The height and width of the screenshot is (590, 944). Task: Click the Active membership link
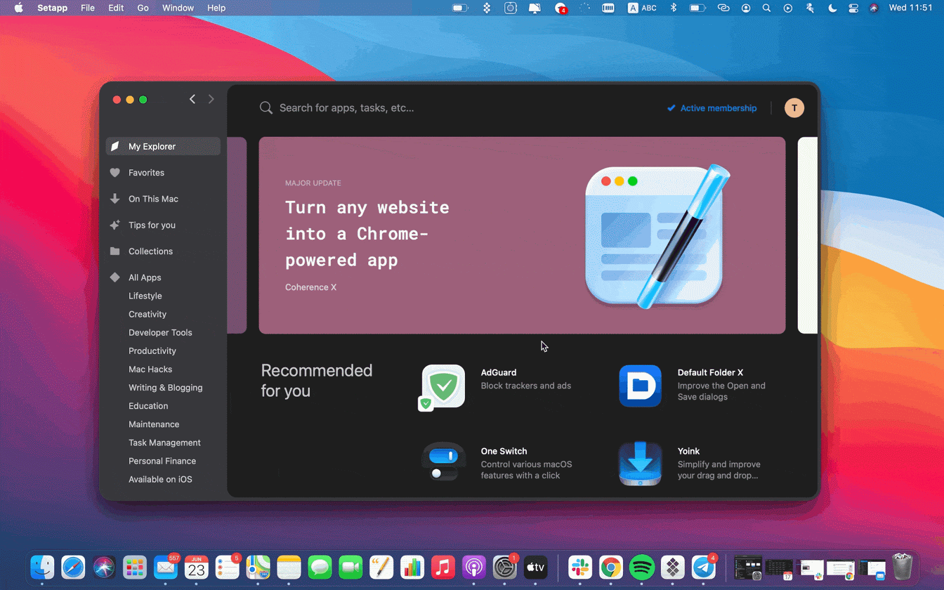pyautogui.click(x=712, y=108)
